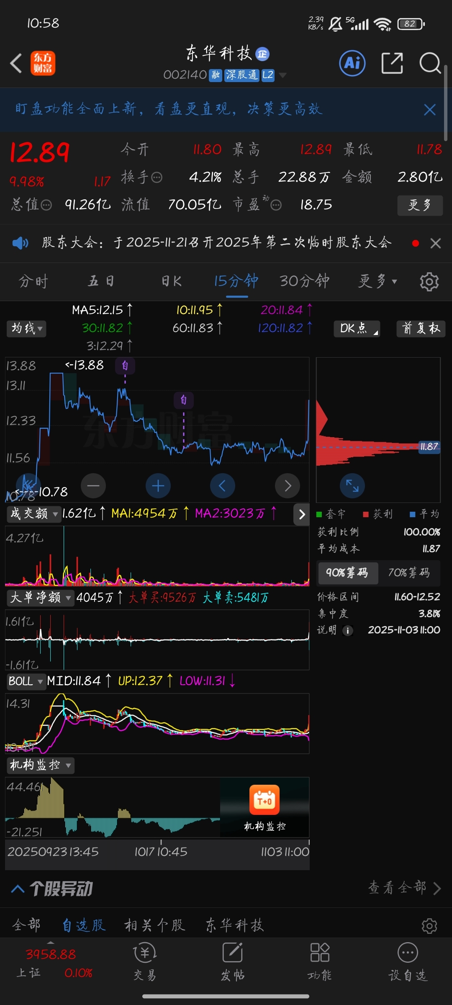Zoom in chart with plus icon
The image size is (452, 1005).
(x=158, y=486)
